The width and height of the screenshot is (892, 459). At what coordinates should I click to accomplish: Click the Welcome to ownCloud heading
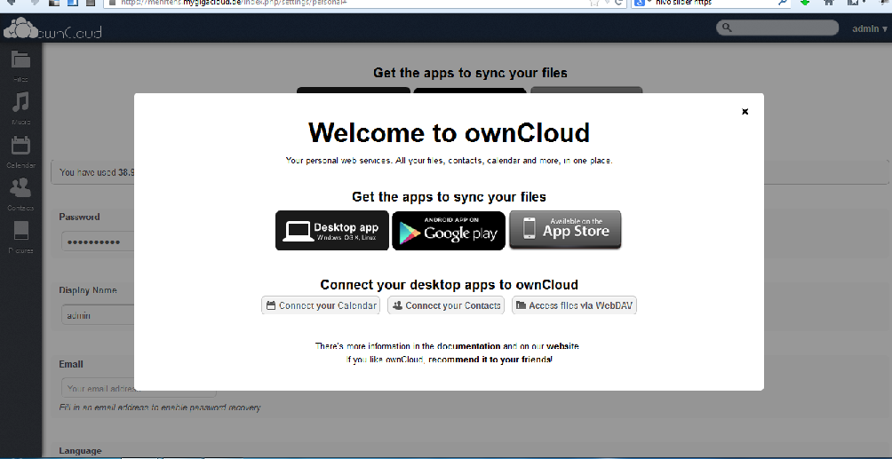pyautogui.click(x=449, y=132)
